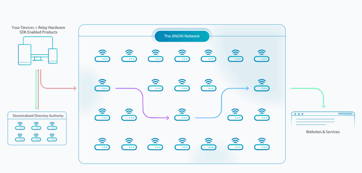Click the ANON Network title pill
Viewport: 362px width, 173px height.
182,36
